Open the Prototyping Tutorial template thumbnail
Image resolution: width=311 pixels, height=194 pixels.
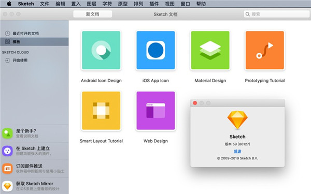[265, 50]
